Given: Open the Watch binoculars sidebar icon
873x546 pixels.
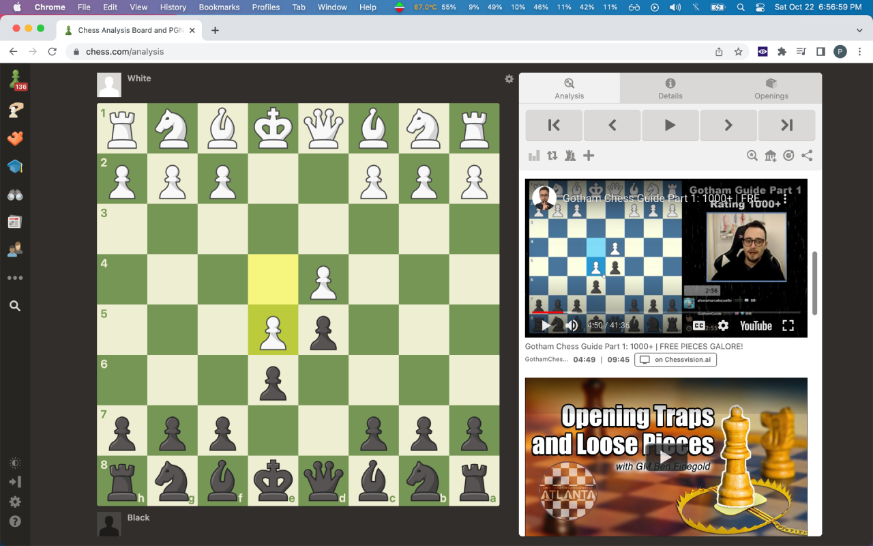Looking at the screenshot, I should (15, 195).
